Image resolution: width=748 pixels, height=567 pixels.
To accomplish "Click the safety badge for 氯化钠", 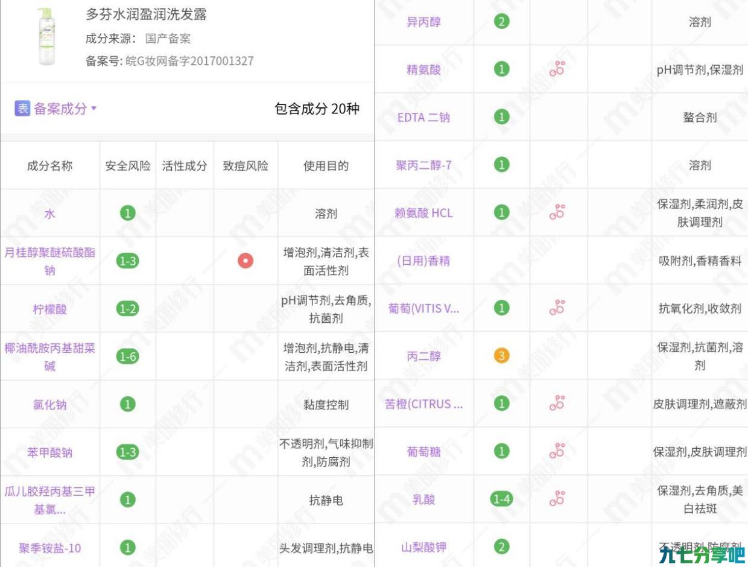I will [x=127, y=404].
